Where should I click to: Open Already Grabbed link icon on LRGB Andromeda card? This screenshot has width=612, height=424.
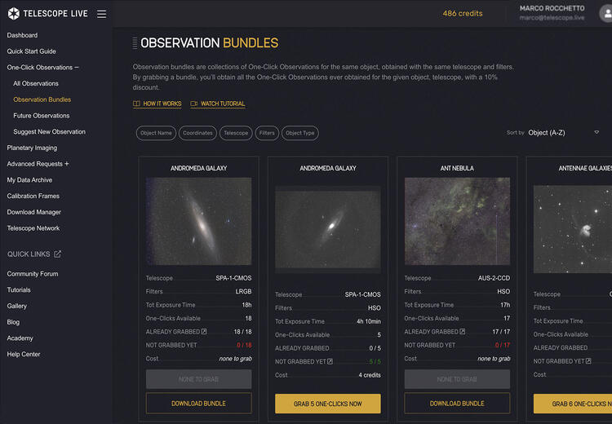204,332
